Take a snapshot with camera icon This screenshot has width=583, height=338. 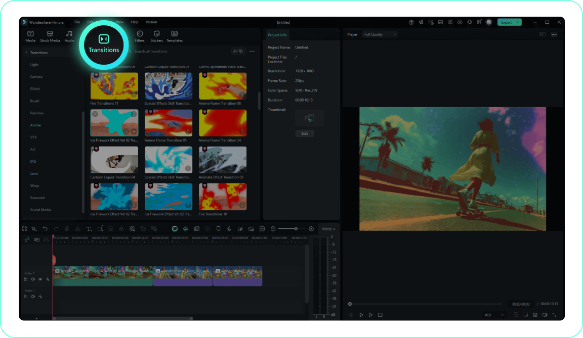tap(534, 315)
